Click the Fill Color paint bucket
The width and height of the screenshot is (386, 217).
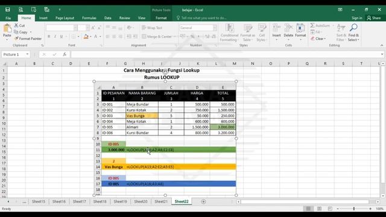86,36
